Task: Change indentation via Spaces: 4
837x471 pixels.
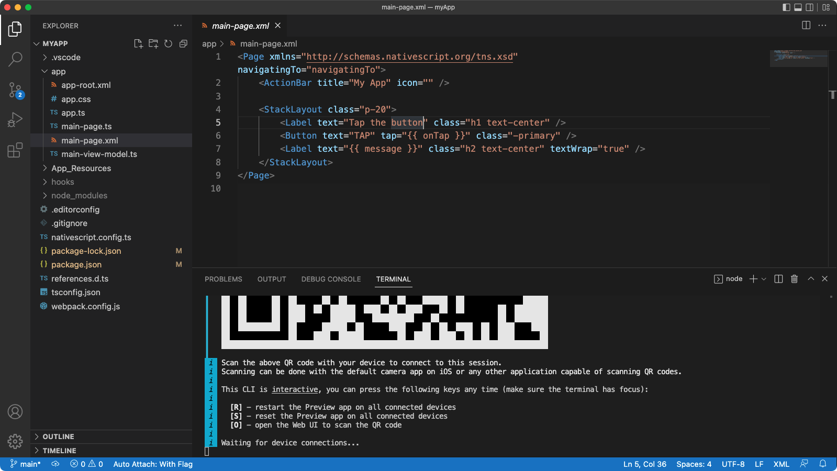Action: coord(694,464)
